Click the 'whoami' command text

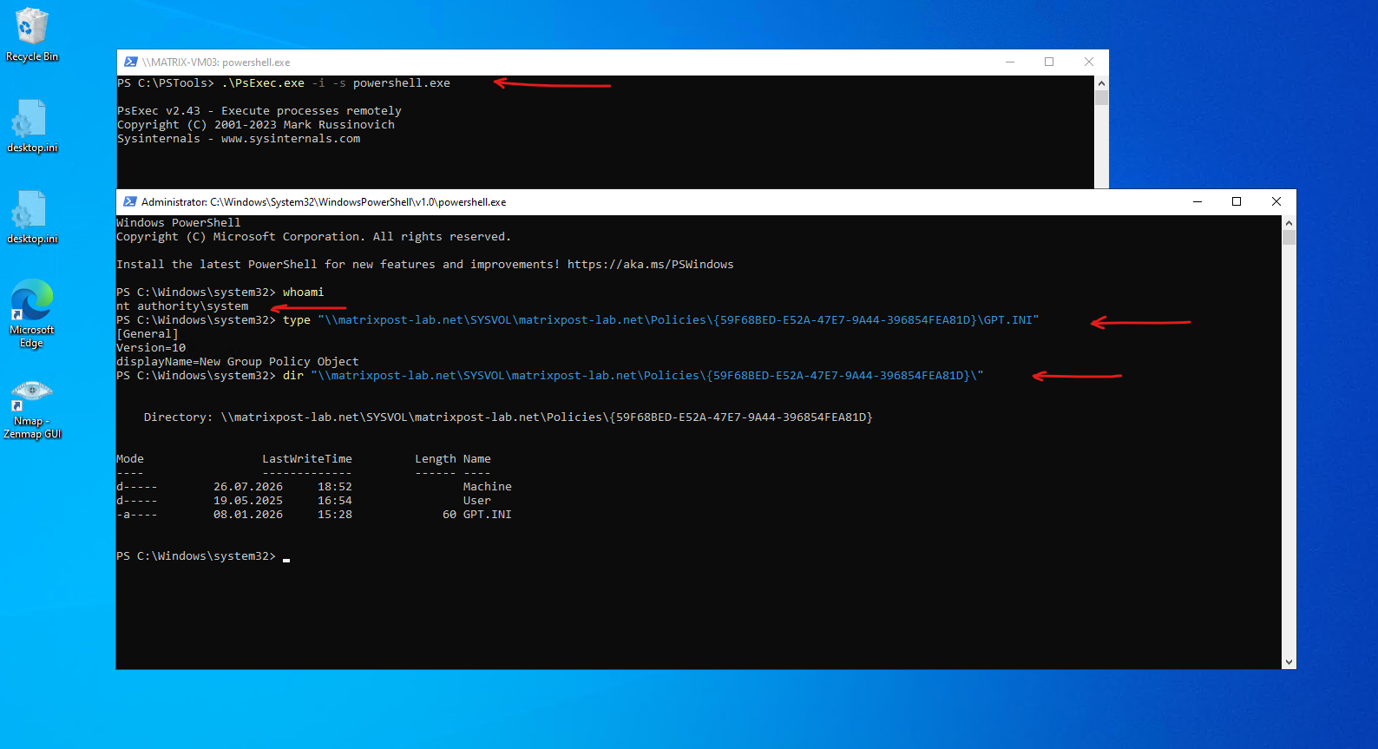303,292
